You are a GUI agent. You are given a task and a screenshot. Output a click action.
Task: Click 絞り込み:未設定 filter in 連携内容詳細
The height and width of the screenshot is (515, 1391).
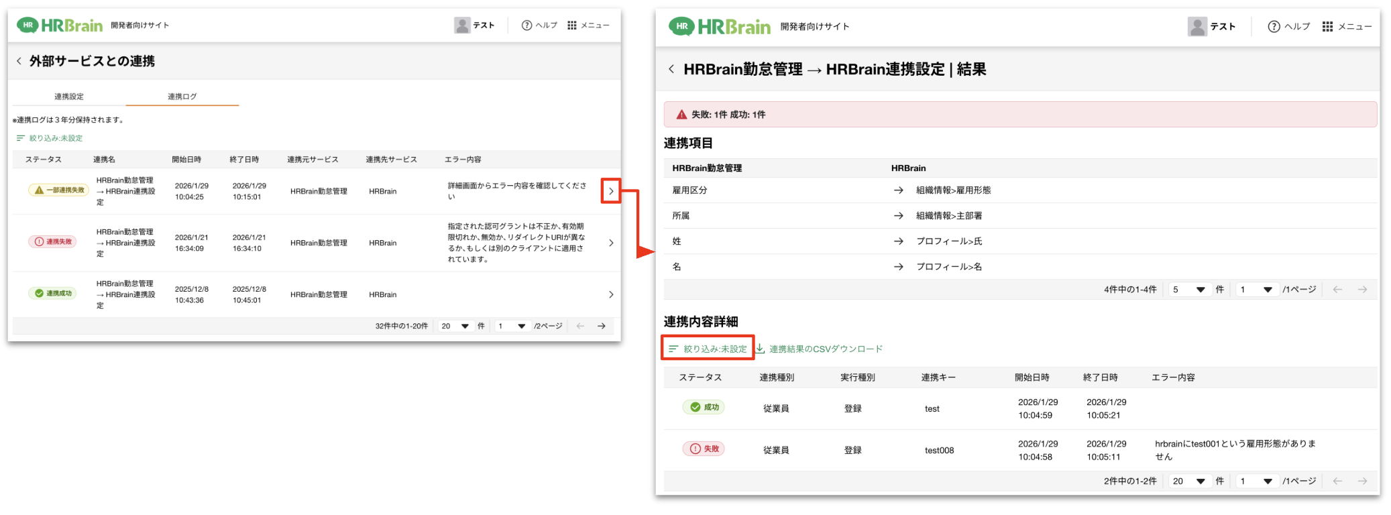pyautogui.click(x=708, y=349)
